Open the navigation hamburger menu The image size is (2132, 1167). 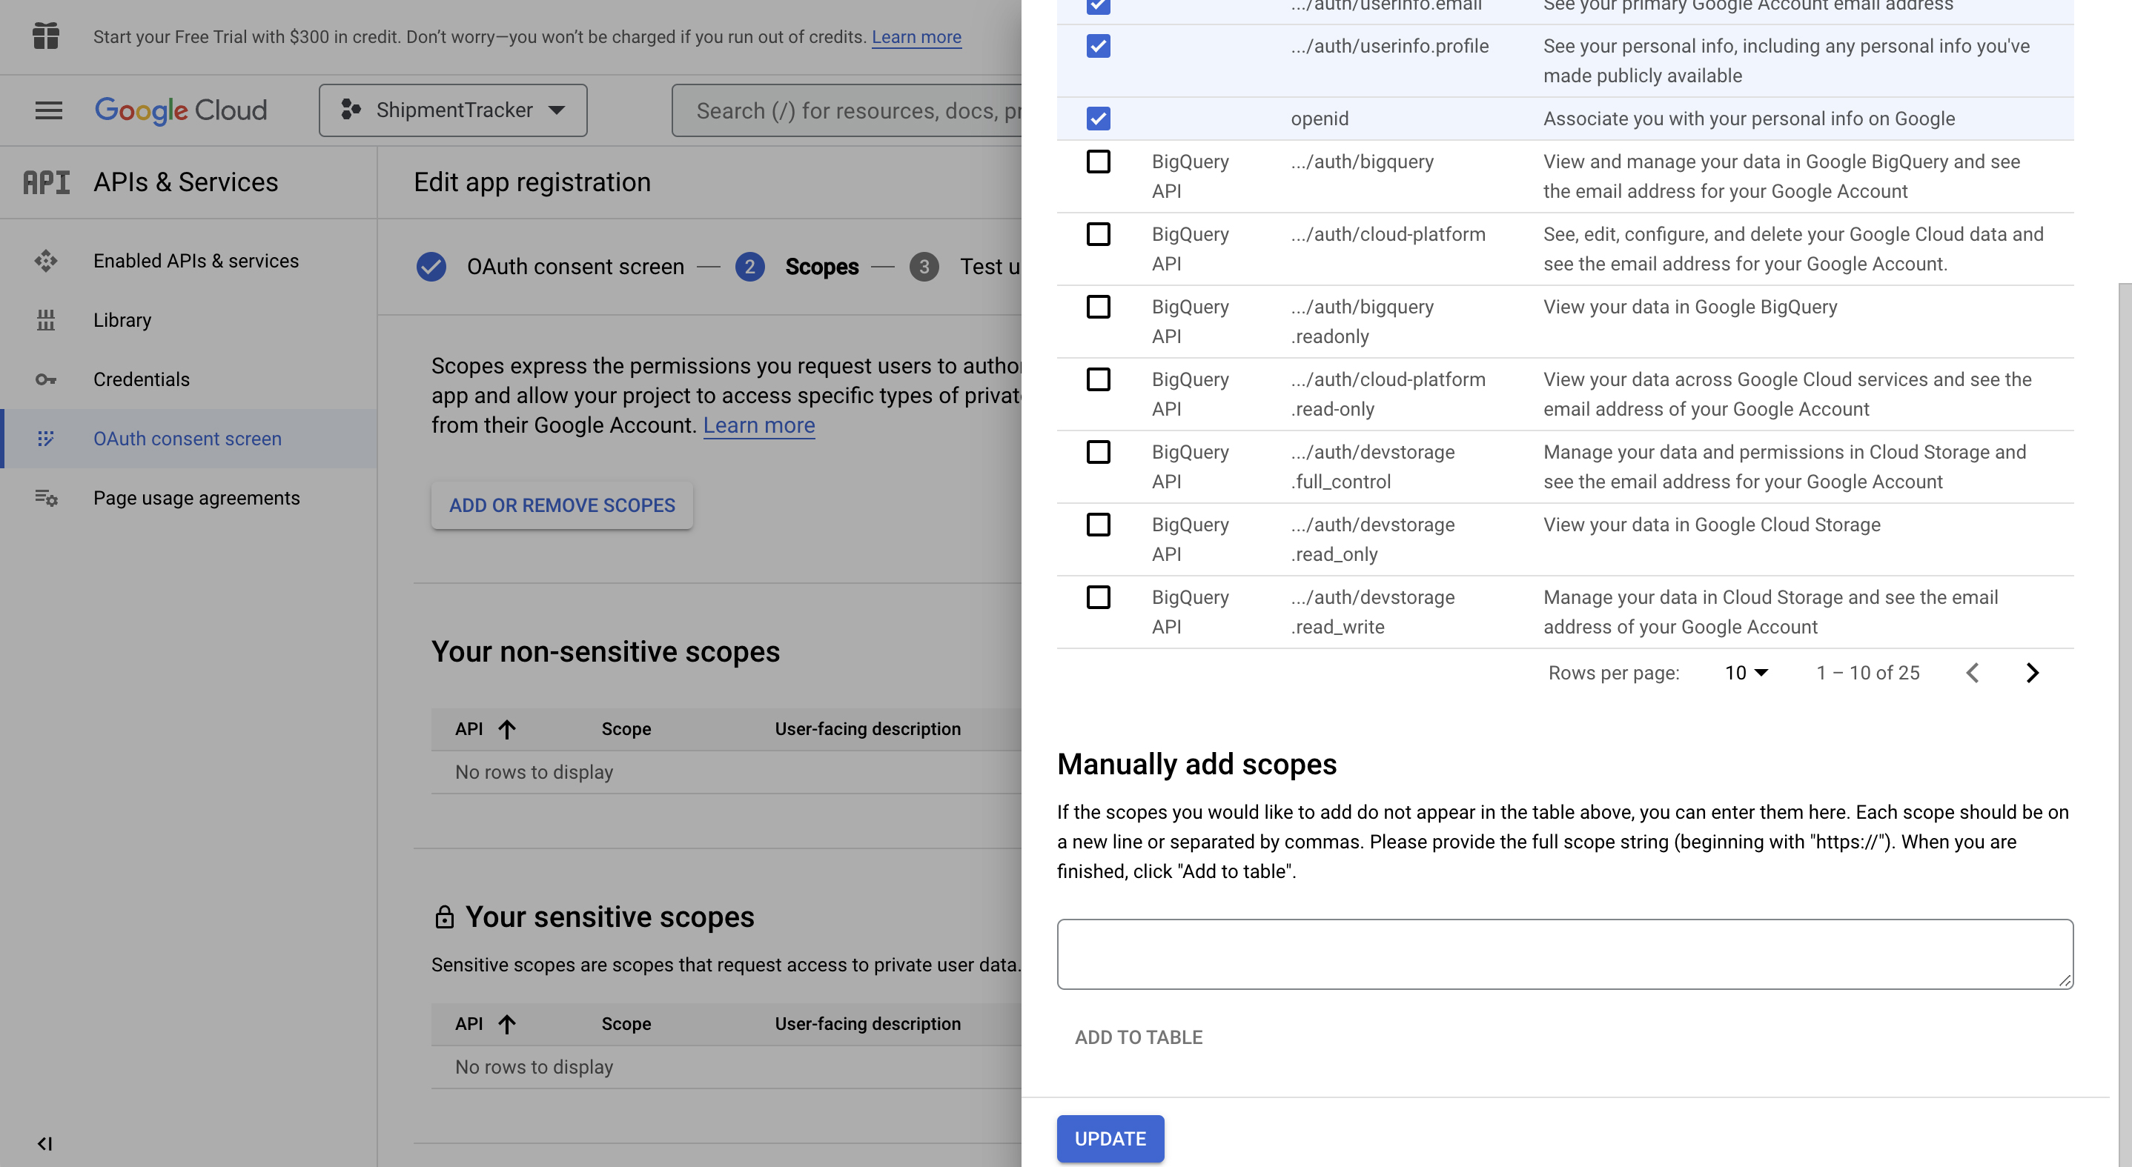pos(47,110)
